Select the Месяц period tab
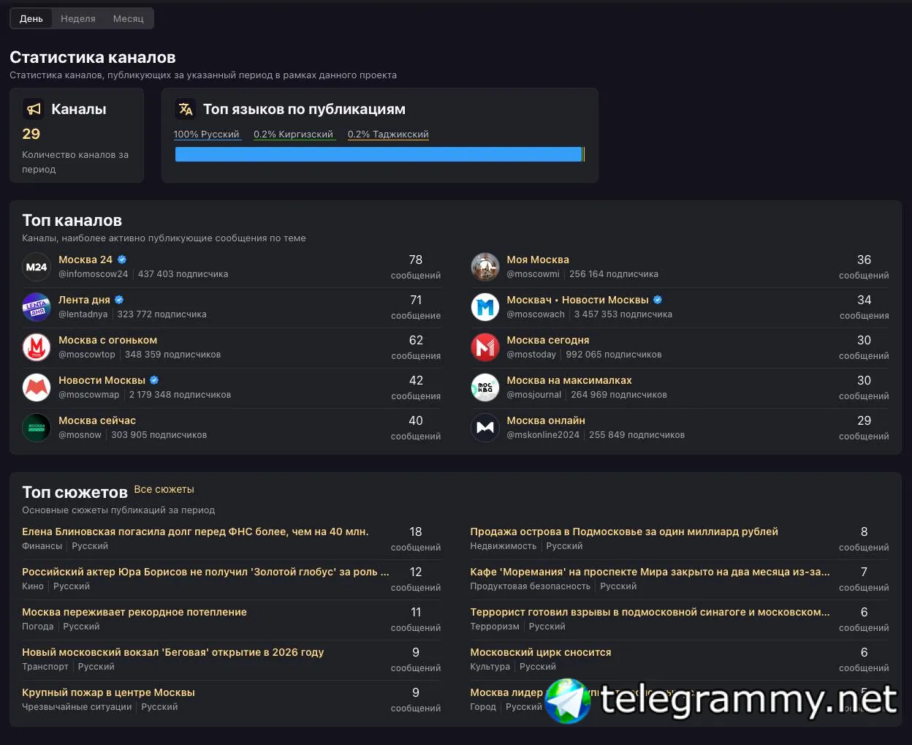Screen dimensions: 912x745 click(x=129, y=18)
